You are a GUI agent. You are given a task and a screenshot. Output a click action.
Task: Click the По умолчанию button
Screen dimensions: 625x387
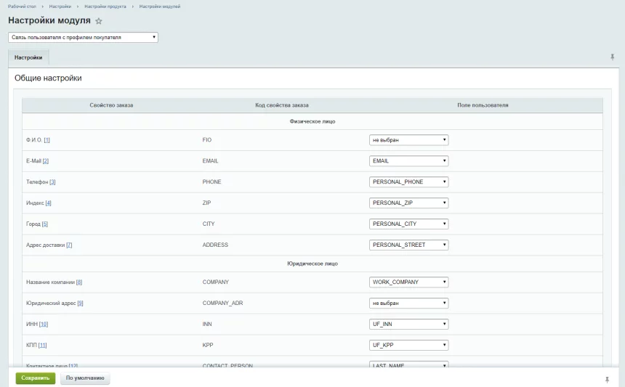coord(85,378)
